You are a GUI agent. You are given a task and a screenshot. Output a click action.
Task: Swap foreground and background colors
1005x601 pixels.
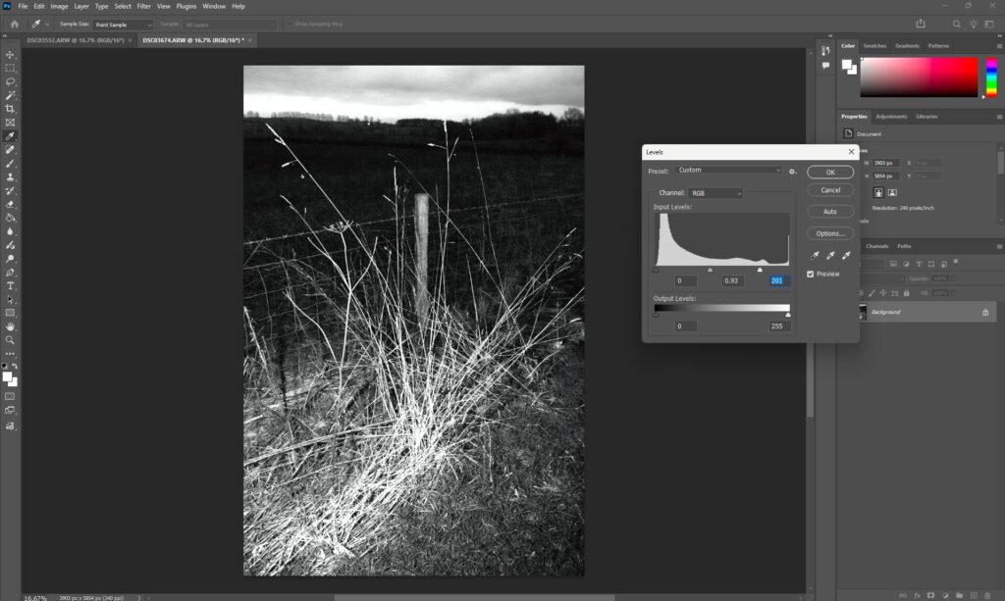click(x=15, y=367)
